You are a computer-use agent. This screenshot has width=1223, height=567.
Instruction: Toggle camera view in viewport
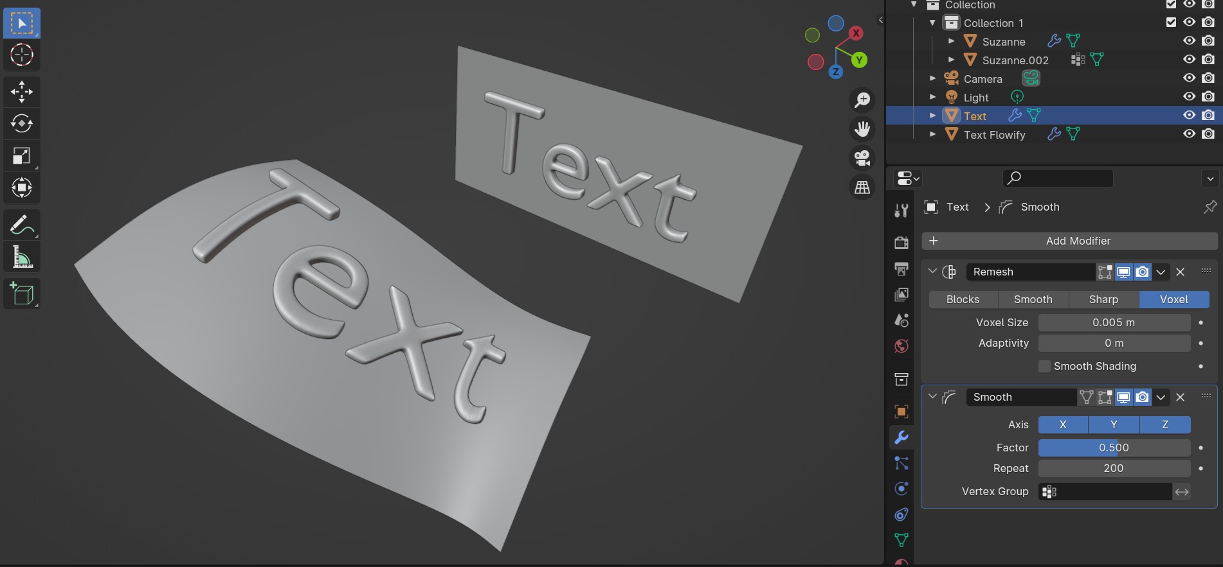862,157
